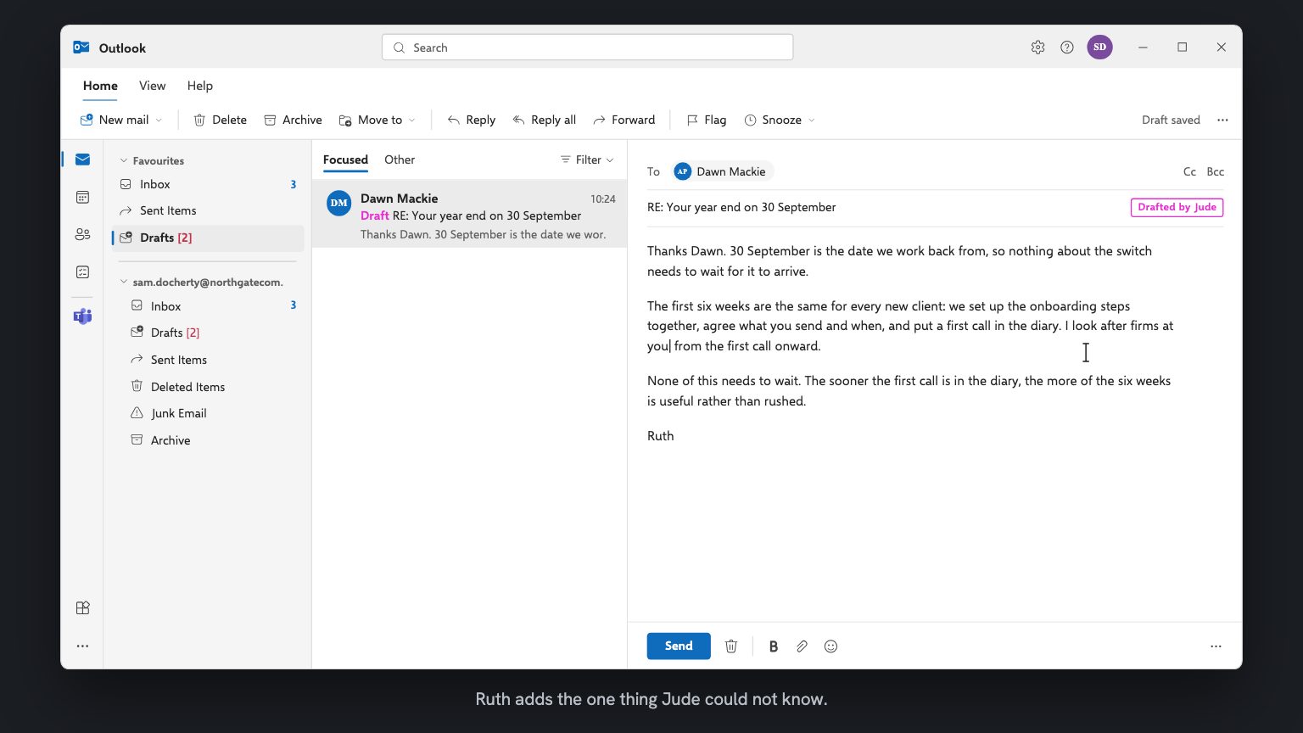
Task: Click Dawn Mackie DM avatar in message list
Action: [339, 203]
